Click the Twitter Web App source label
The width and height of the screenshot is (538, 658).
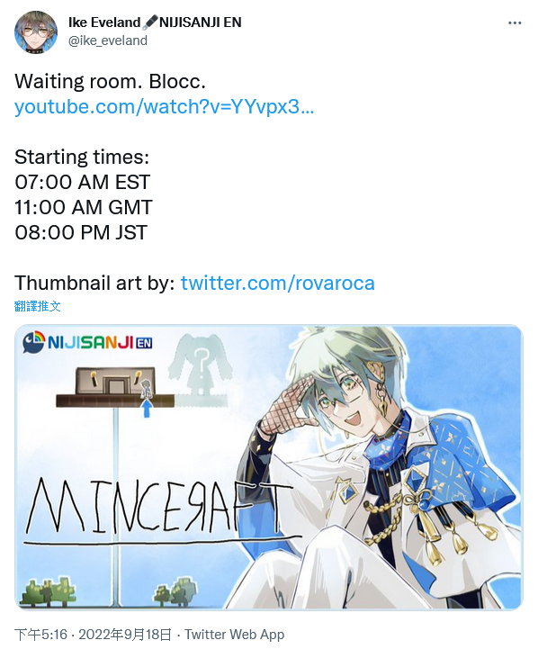click(235, 635)
